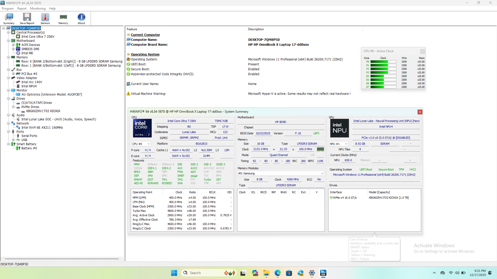Close the CPU #0 Active Clock panel
Viewport: 497px width, 279px height.
pyautogui.click(x=422, y=51)
